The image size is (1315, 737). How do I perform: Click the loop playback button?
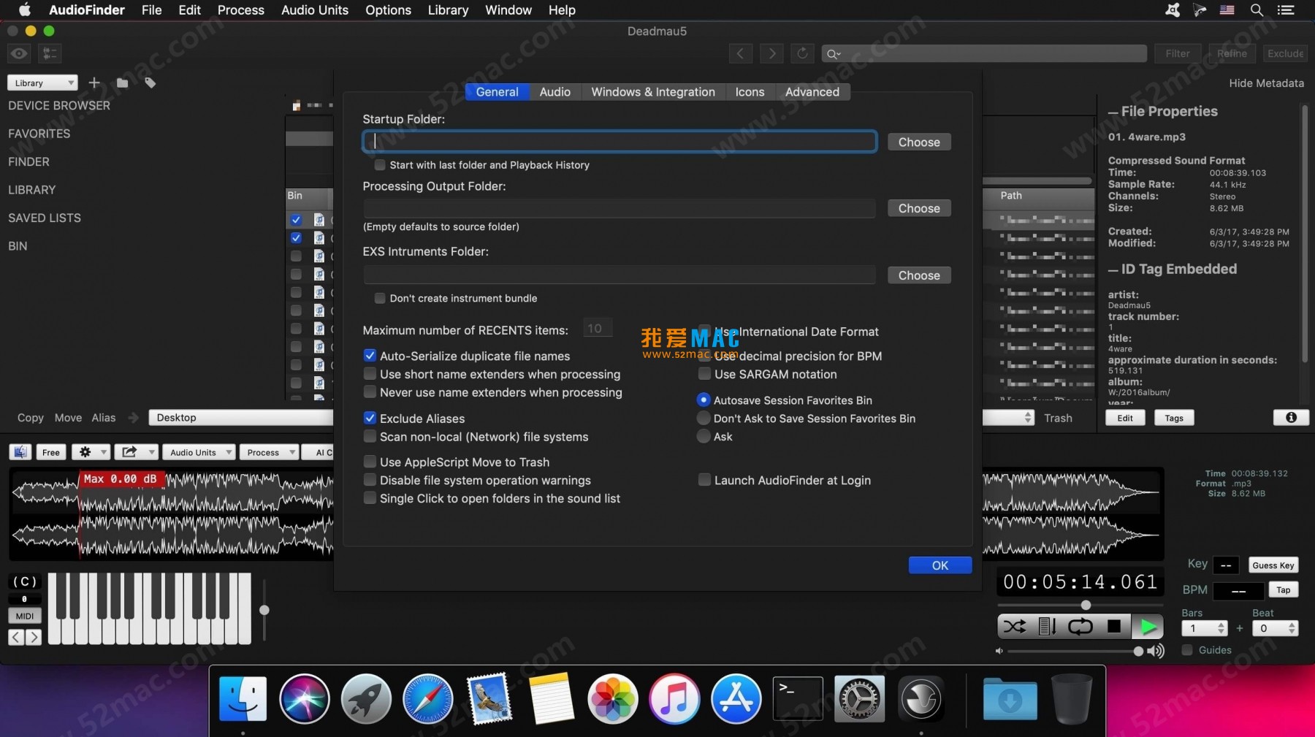click(1080, 627)
